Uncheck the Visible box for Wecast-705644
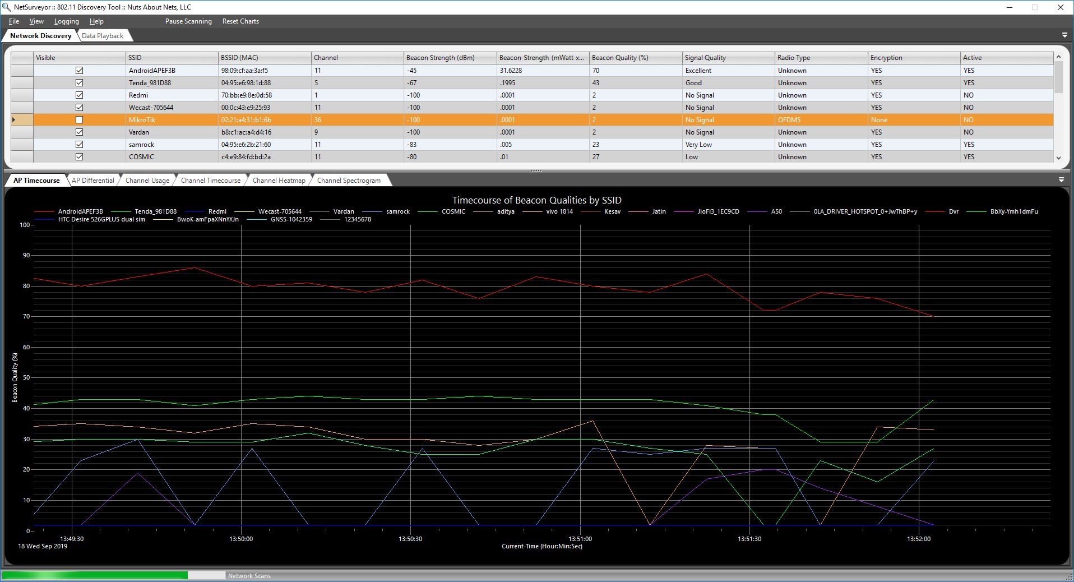This screenshot has height=582, width=1074. coord(79,107)
